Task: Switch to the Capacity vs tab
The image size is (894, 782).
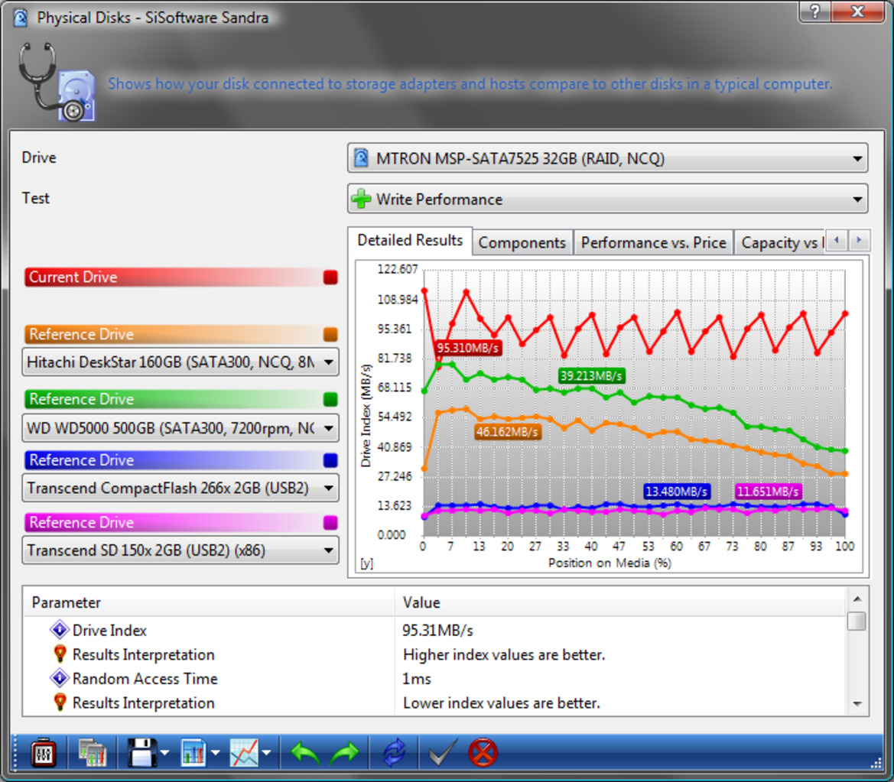Action: pos(780,243)
